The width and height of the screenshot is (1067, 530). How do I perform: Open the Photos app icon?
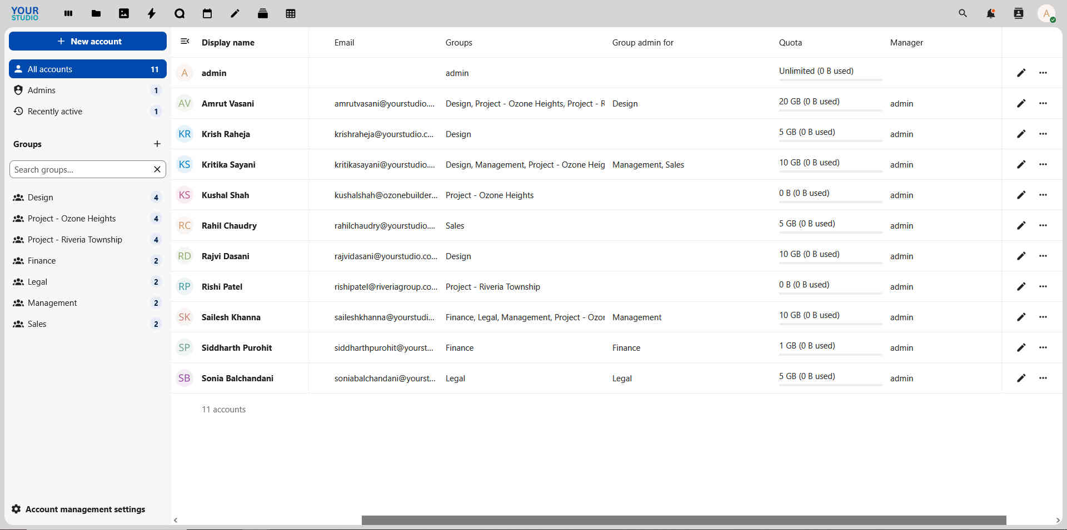click(x=124, y=13)
